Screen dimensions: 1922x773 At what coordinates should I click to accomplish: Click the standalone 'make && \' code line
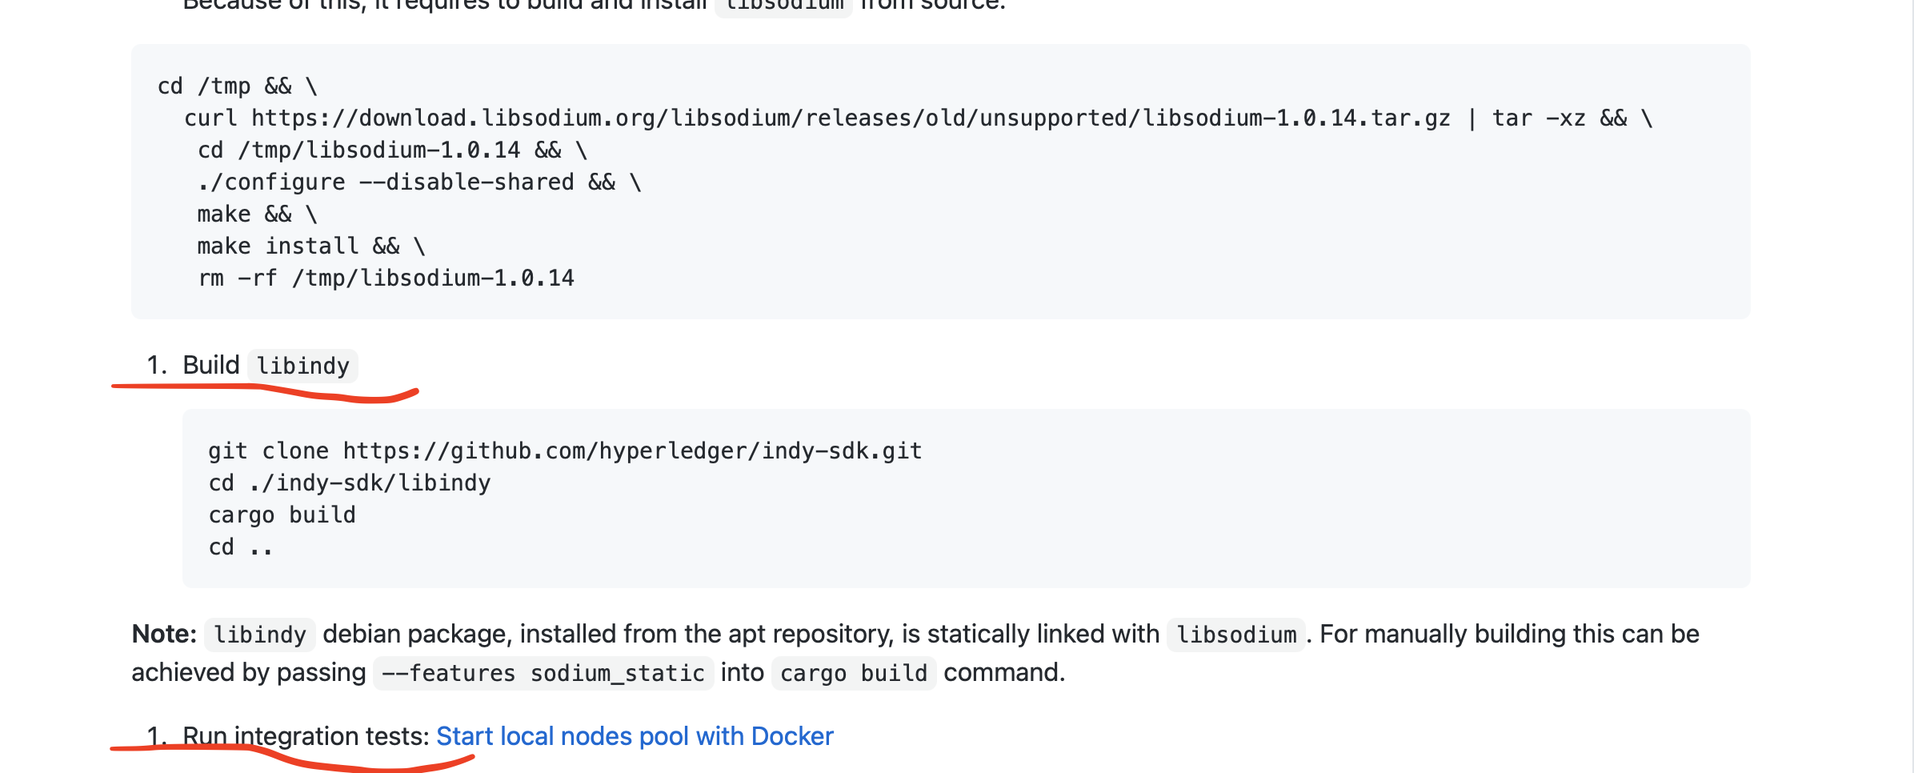coord(257,214)
